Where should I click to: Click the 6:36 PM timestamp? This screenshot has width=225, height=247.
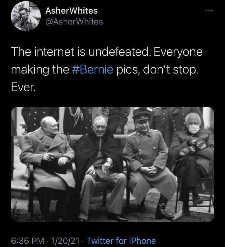click(28, 241)
